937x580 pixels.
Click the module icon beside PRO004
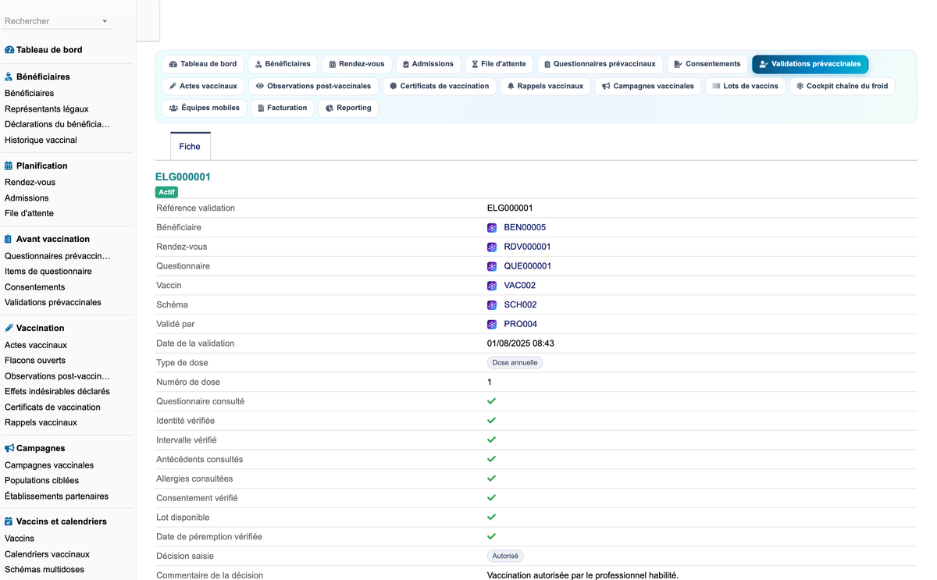click(x=492, y=325)
